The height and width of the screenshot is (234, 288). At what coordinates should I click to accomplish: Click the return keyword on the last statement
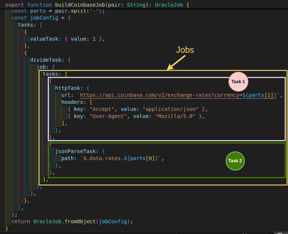21,221
